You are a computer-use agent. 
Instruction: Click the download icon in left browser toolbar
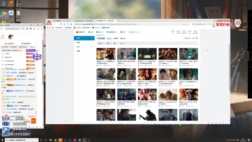click(38, 29)
